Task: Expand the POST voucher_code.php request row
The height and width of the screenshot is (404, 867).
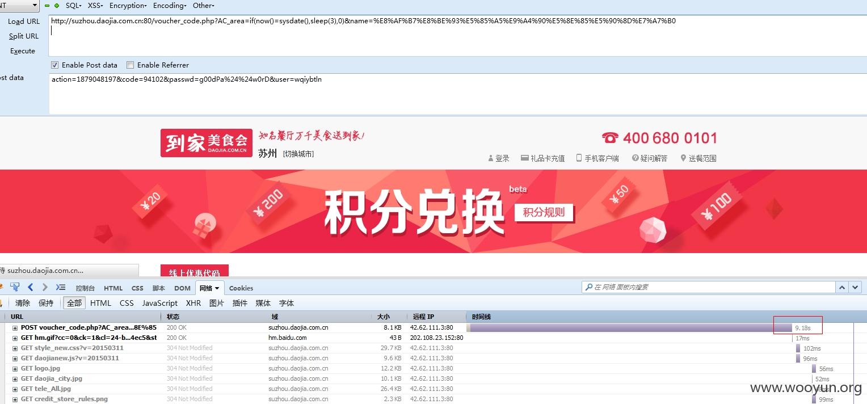Action: [x=15, y=328]
